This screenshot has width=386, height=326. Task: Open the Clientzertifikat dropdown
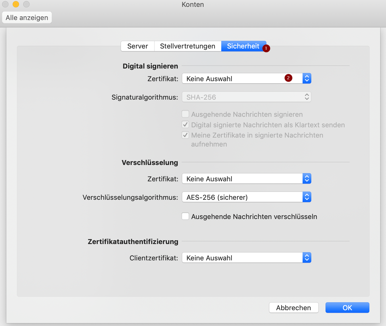point(247,258)
